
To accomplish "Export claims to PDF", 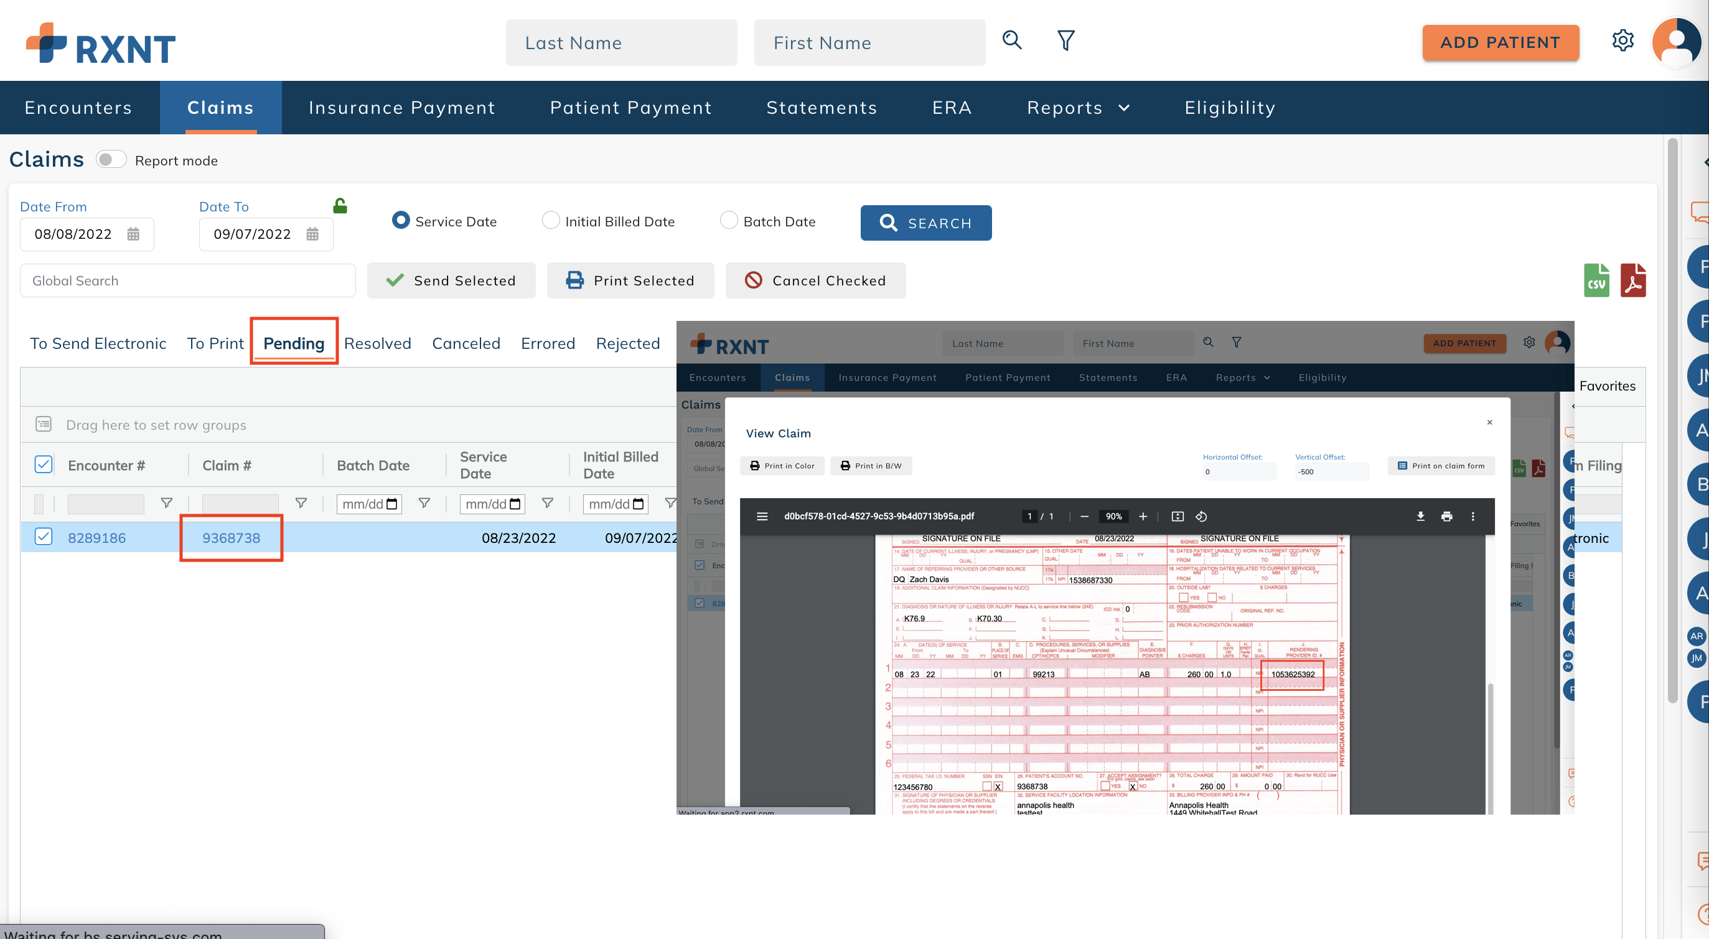I will [1632, 280].
